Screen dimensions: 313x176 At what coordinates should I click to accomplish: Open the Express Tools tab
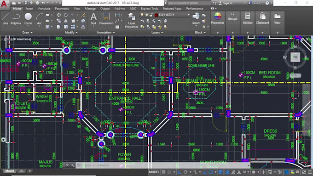tap(149, 9)
